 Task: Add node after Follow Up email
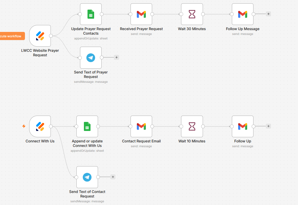point(268,126)
